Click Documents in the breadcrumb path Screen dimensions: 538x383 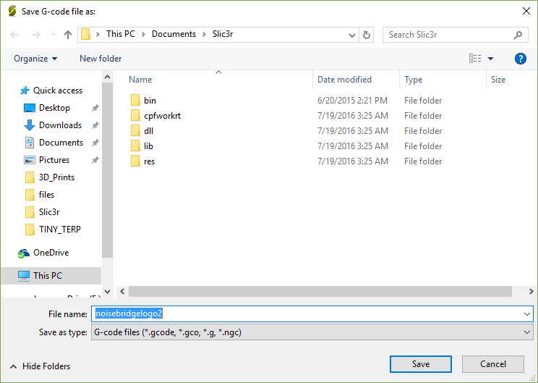(x=174, y=35)
